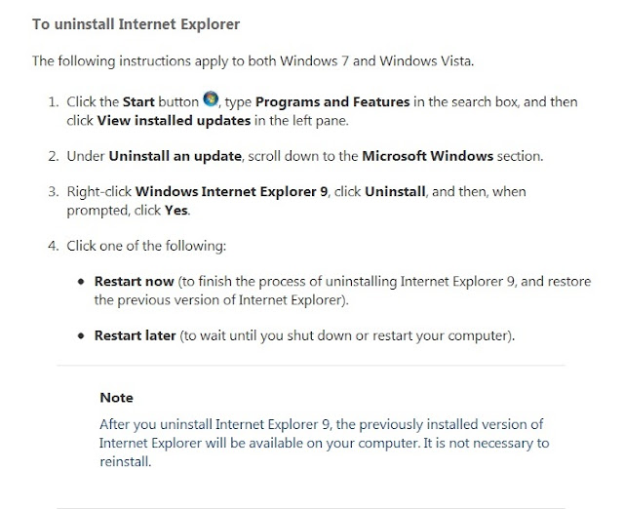
Task: Select the 'Programs and Features' bold text
Action: click(332, 101)
